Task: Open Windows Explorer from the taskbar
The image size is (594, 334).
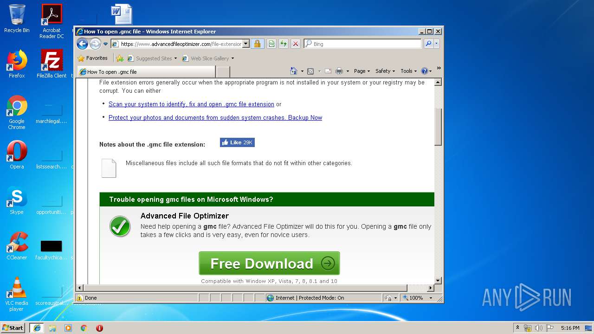Action: (52, 328)
